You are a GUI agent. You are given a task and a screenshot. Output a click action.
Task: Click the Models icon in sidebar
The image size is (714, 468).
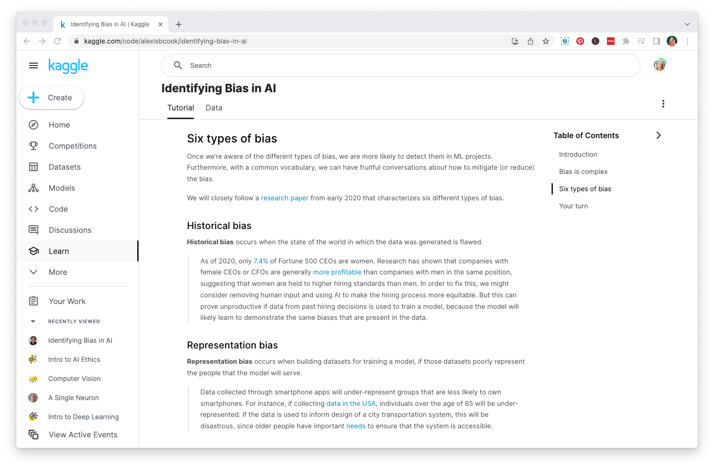(x=33, y=188)
